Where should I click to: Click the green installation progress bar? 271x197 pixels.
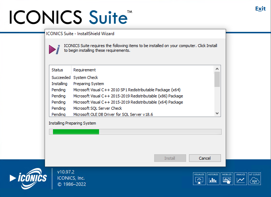(135, 132)
